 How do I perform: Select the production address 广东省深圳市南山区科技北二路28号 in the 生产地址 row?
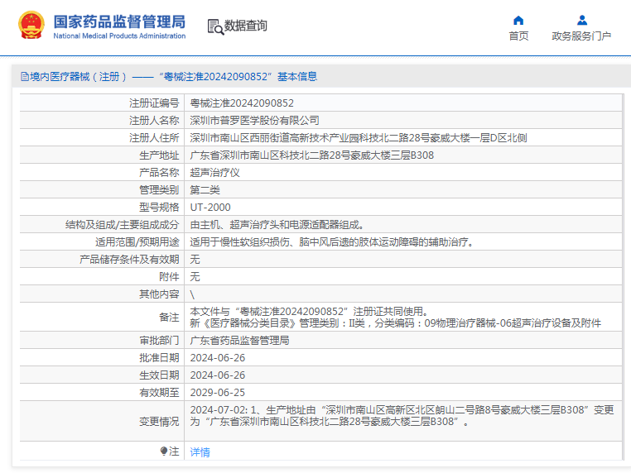coord(312,155)
